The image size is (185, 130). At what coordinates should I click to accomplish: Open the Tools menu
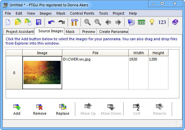(x=103, y=13)
